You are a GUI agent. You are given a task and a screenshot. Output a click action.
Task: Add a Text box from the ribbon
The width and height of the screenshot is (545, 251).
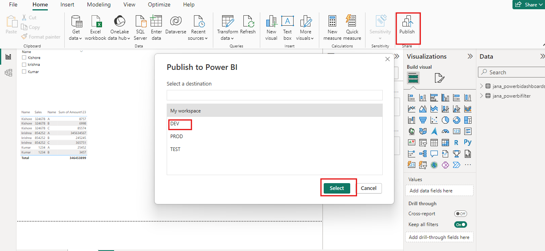[287, 28]
